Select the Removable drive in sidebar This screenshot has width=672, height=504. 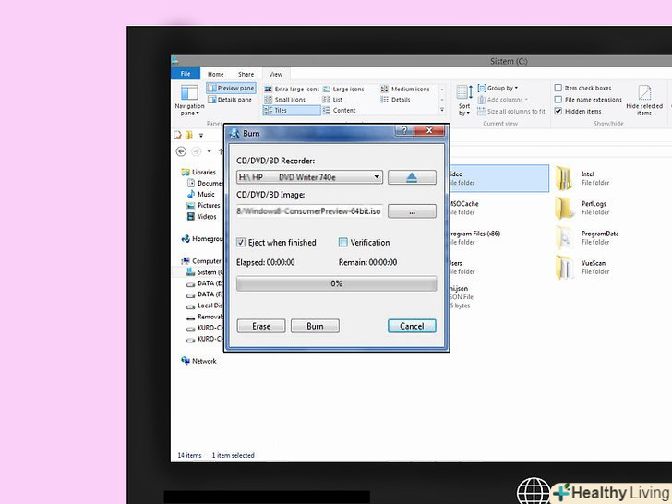point(205,317)
